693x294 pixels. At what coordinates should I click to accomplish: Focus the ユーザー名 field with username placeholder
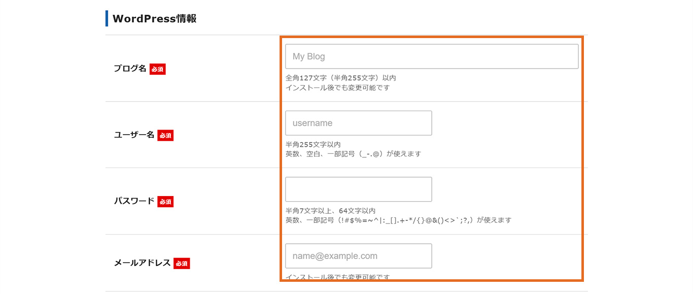coord(359,123)
